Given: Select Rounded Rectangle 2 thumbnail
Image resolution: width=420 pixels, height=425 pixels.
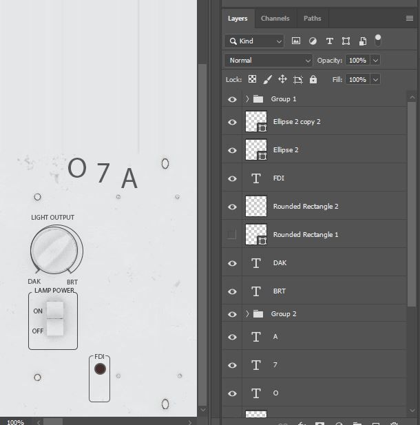Looking at the screenshot, I should click(x=256, y=206).
